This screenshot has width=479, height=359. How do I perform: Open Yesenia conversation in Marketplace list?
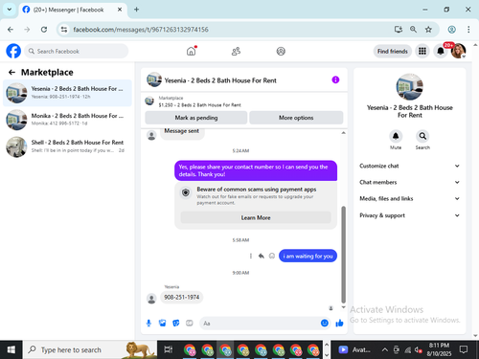[67, 93]
